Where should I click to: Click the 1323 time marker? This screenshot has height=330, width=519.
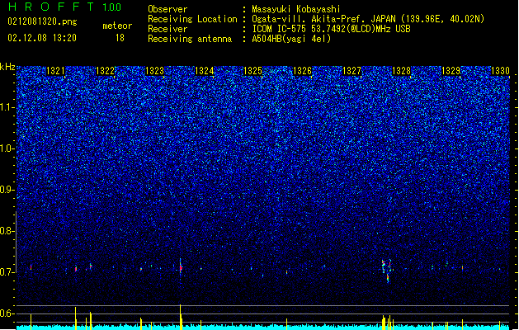[x=154, y=71]
